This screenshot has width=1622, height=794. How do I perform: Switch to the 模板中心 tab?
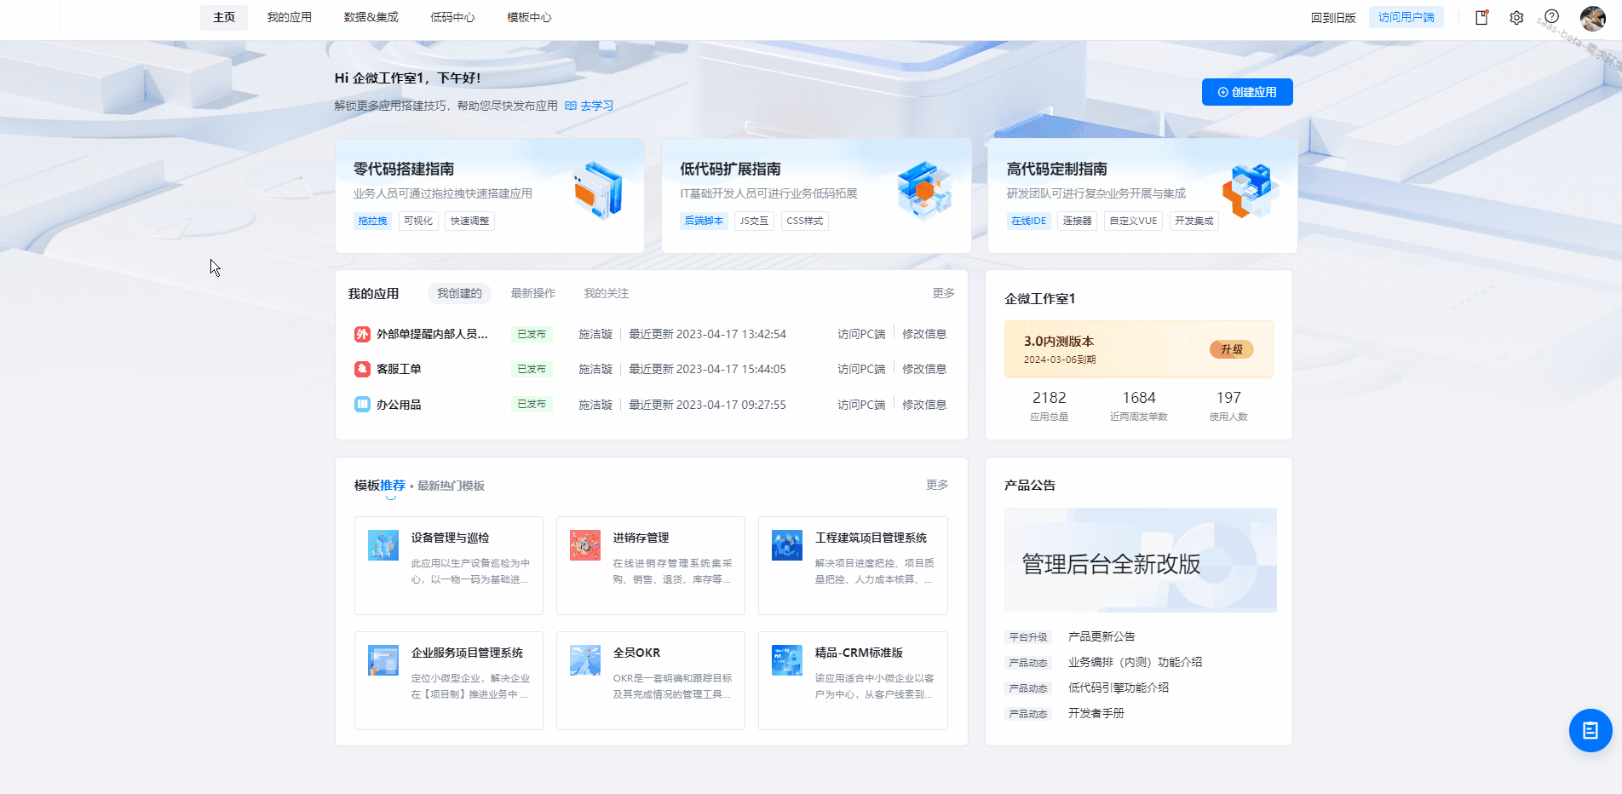(x=528, y=16)
